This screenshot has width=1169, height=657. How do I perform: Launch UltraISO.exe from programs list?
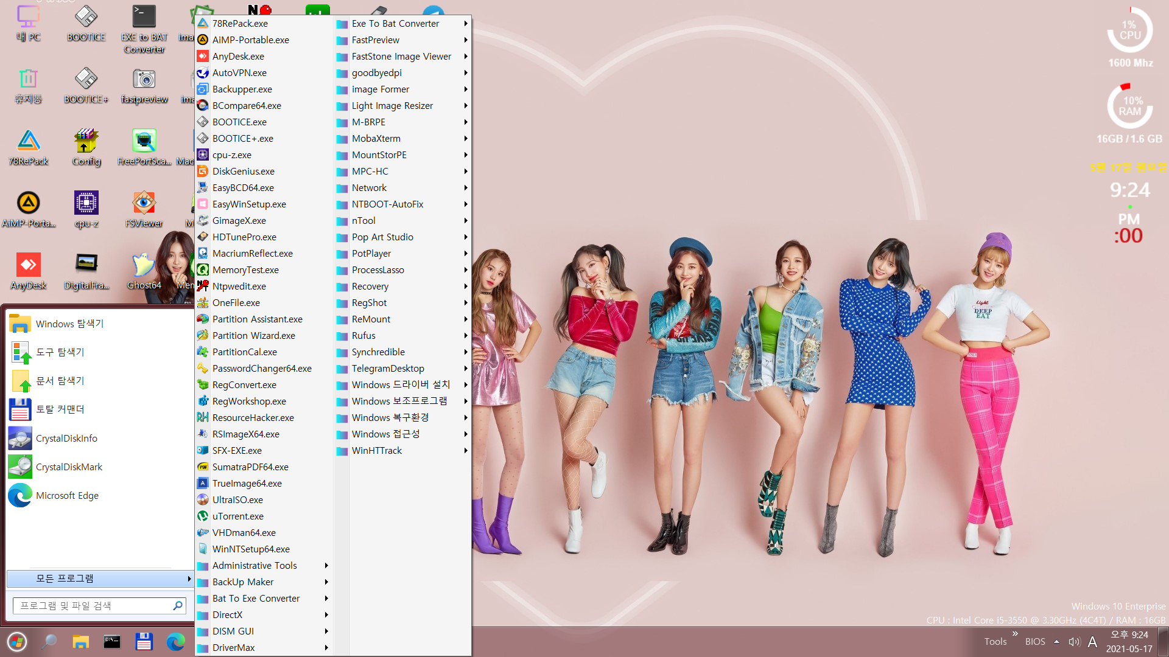click(x=264, y=499)
